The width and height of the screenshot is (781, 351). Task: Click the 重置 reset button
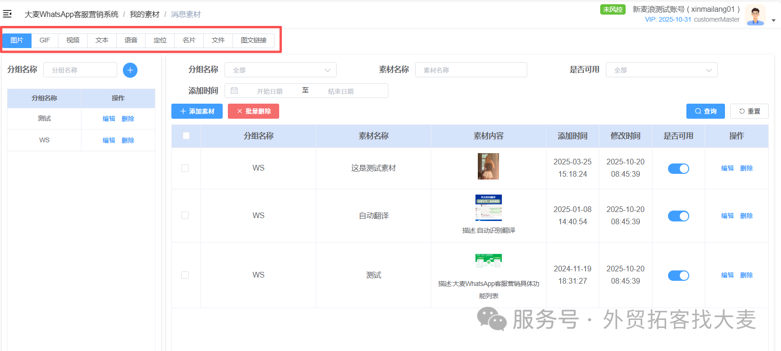(x=749, y=111)
